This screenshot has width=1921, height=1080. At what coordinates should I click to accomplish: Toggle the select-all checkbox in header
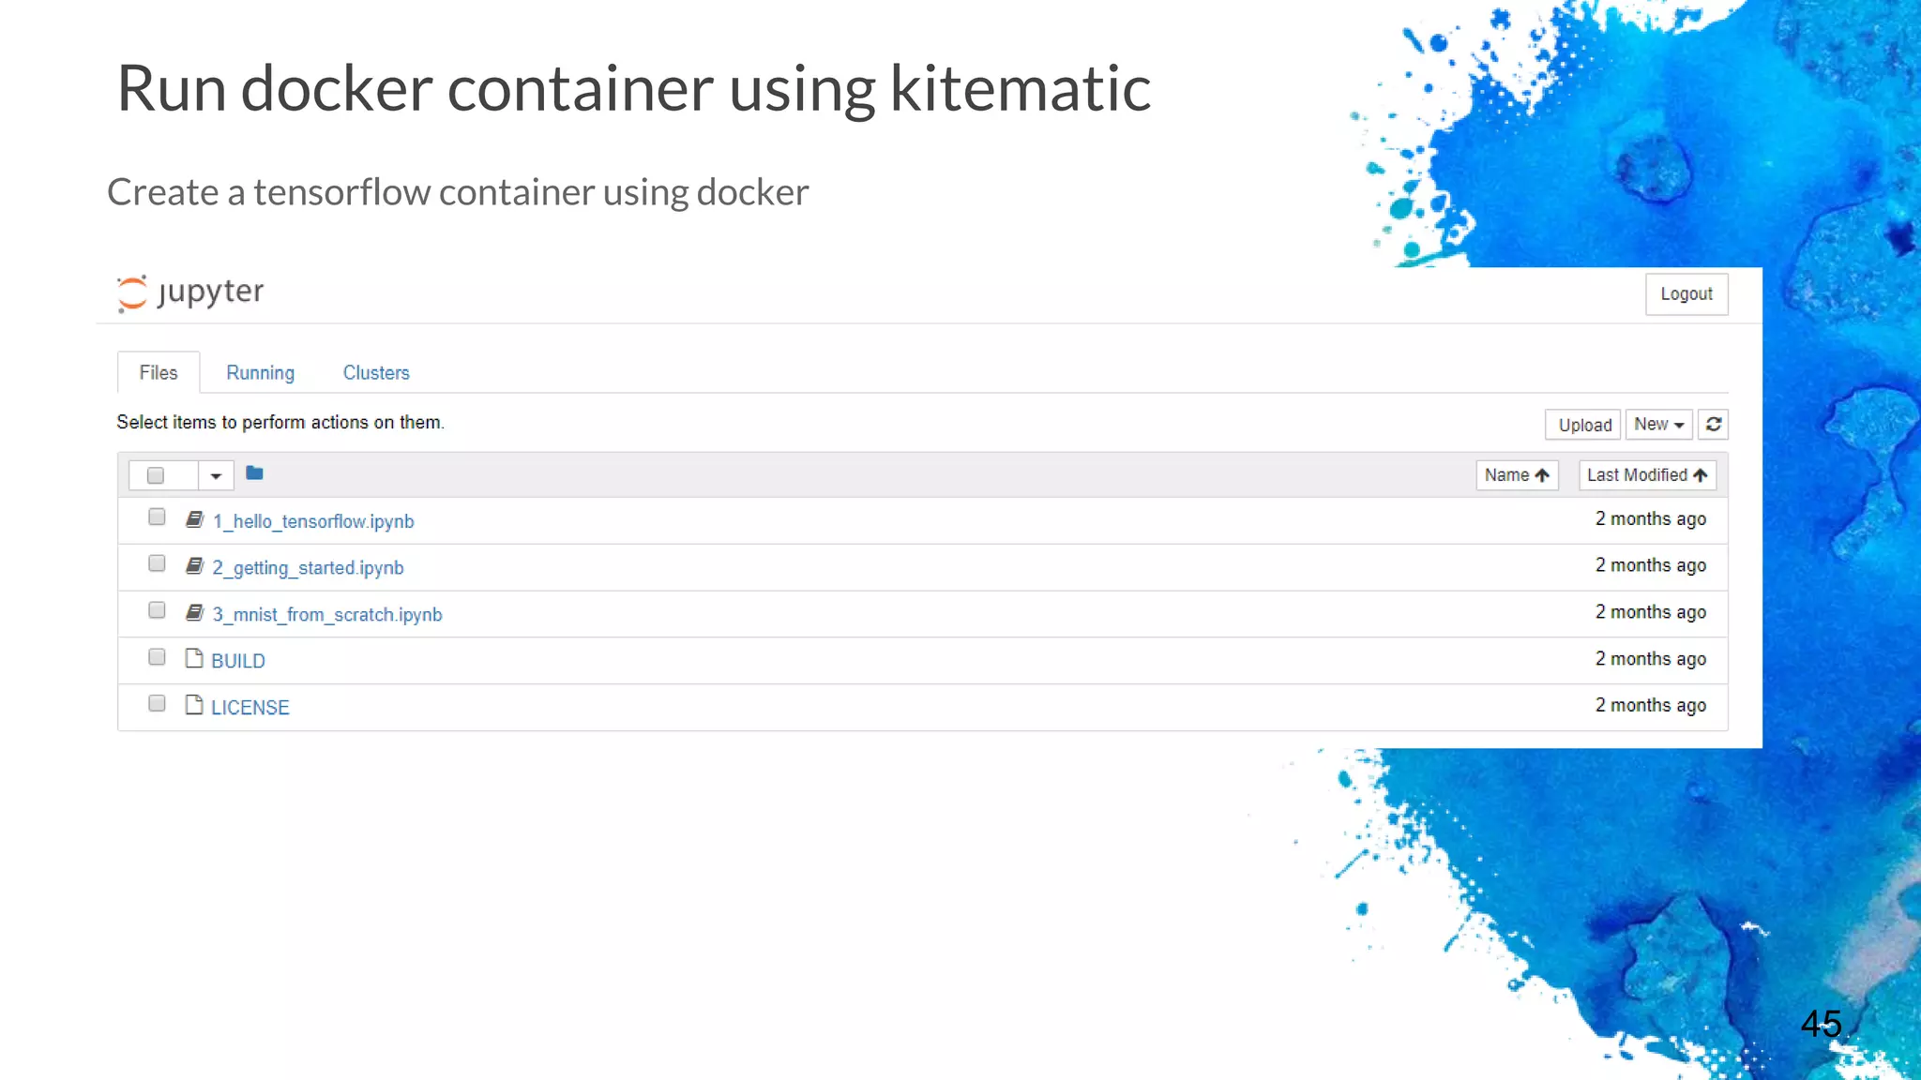[156, 475]
